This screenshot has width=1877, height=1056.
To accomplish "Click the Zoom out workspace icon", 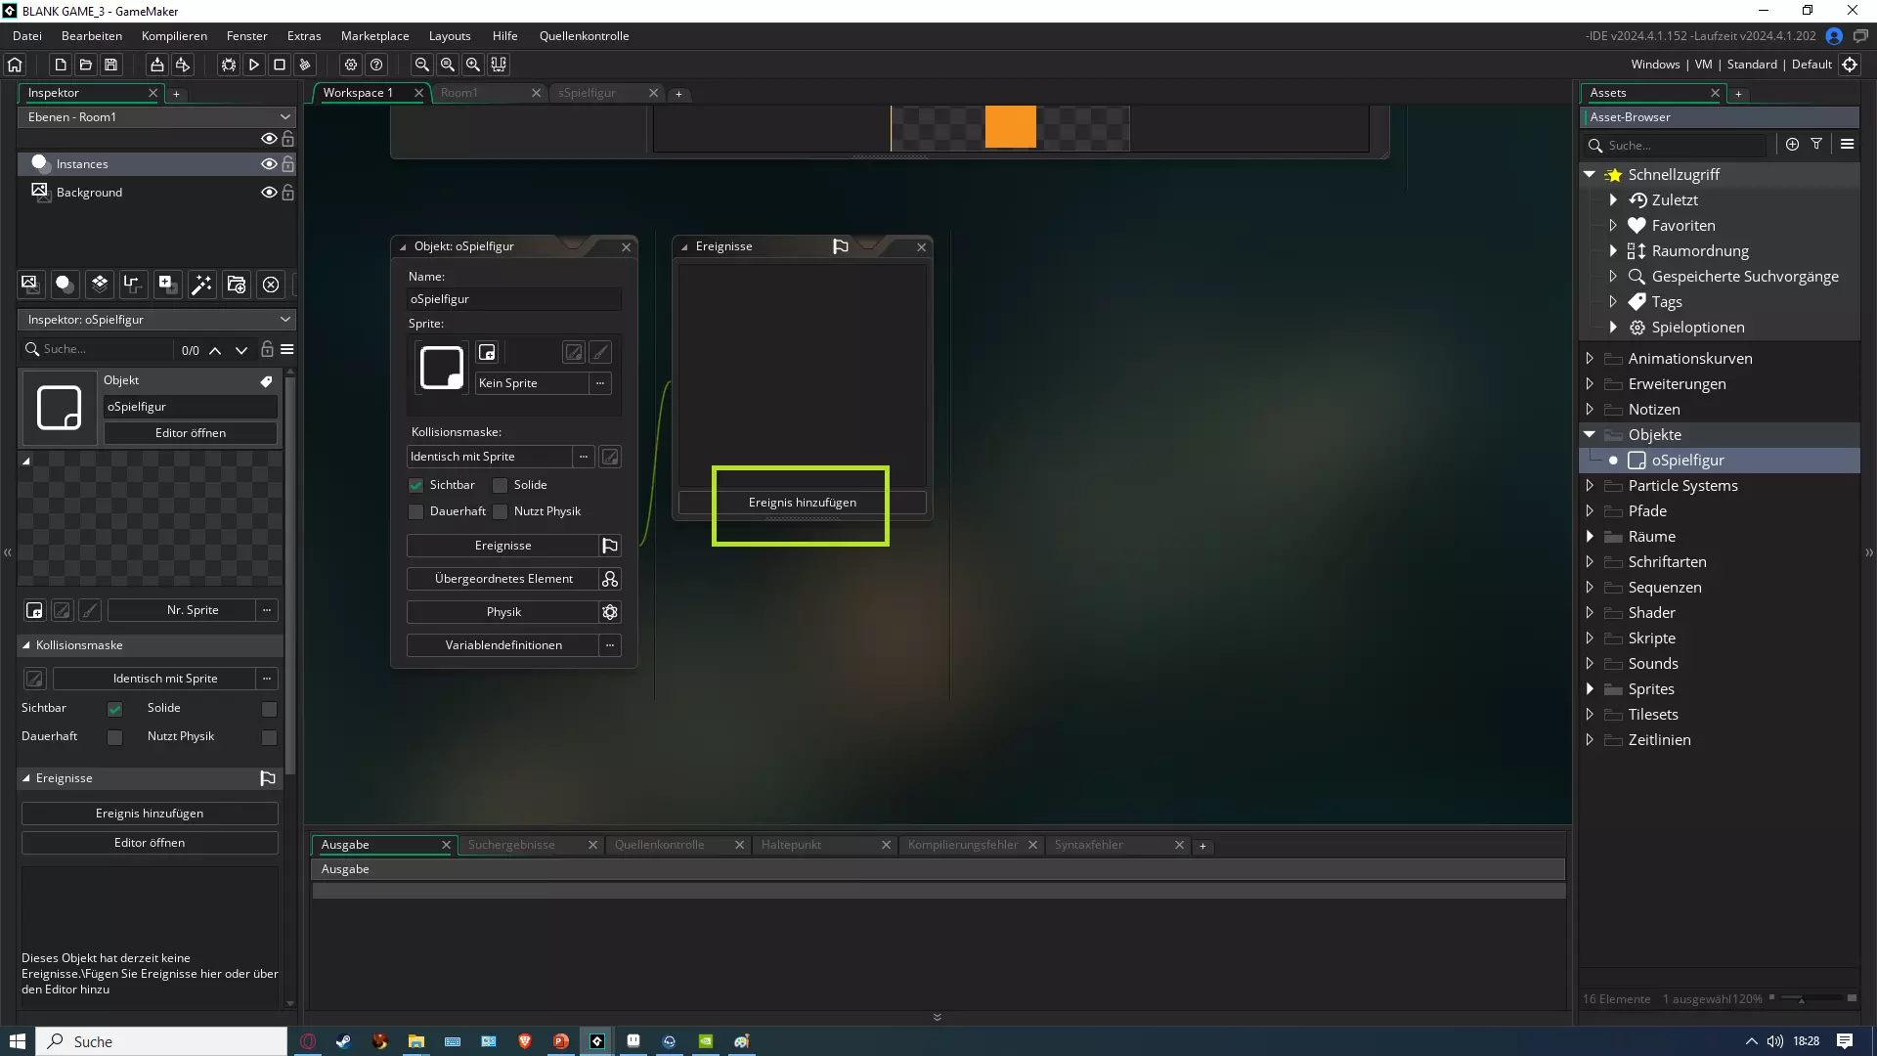I will pyautogui.click(x=422, y=65).
